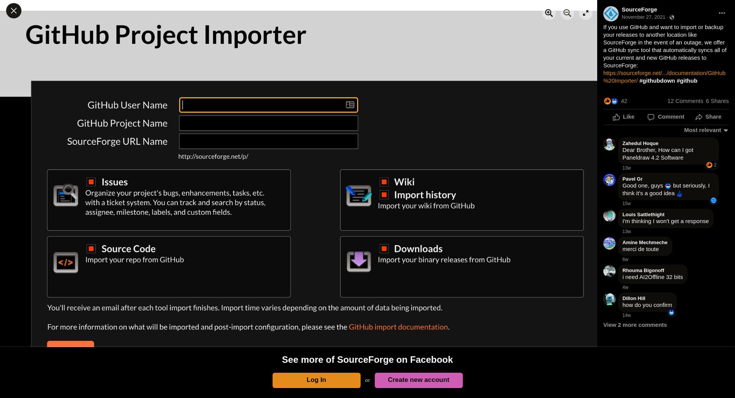Click Louis Sattlethight's avatar
Viewport: 735px width, 398px height.
click(x=609, y=215)
